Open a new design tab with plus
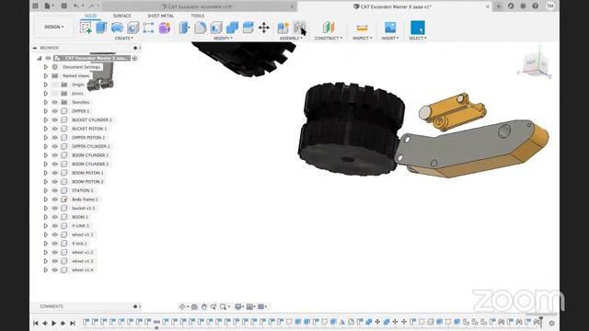589x331 pixels. (499, 6)
